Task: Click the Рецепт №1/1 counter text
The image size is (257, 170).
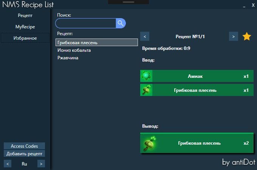Action: 190,36
